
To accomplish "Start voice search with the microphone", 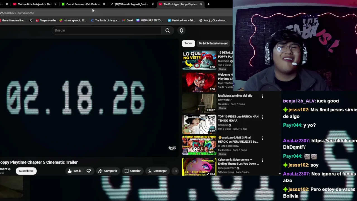I will coord(181,30).
